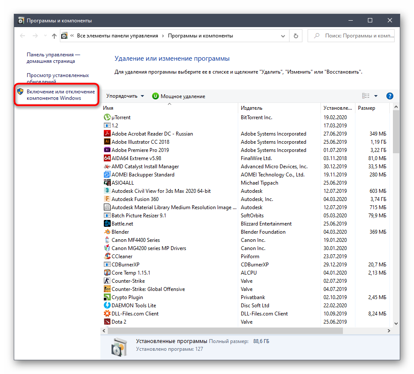Click the µTorrent program icon
The image size is (414, 374).
point(107,117)
